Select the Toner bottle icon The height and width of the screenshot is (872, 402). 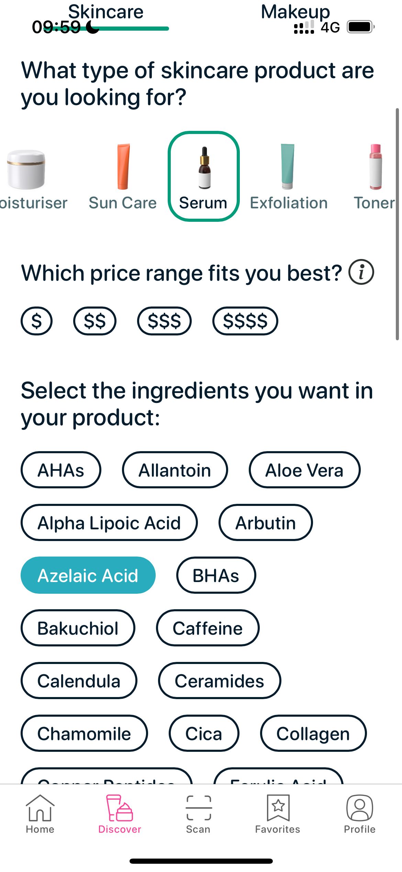(x=376, y=166)
